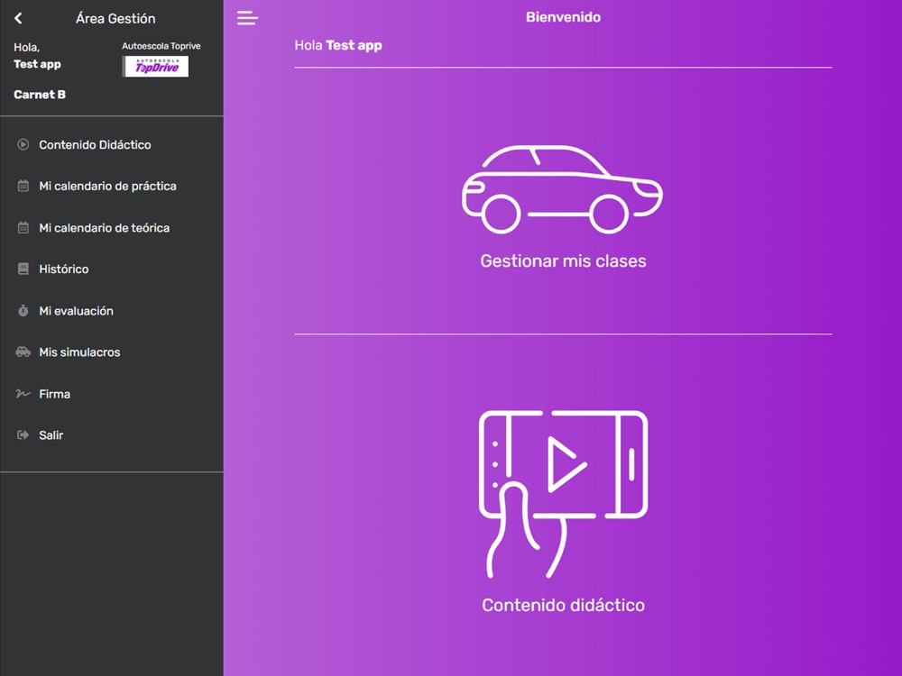
Task: Open Mi calendario de práctica
Action: [107, 186]
